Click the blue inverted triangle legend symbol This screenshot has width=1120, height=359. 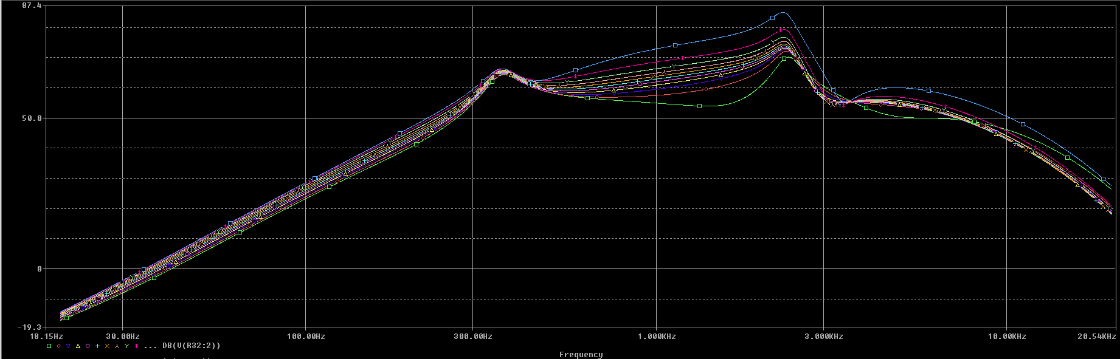(x=68, y=346)
